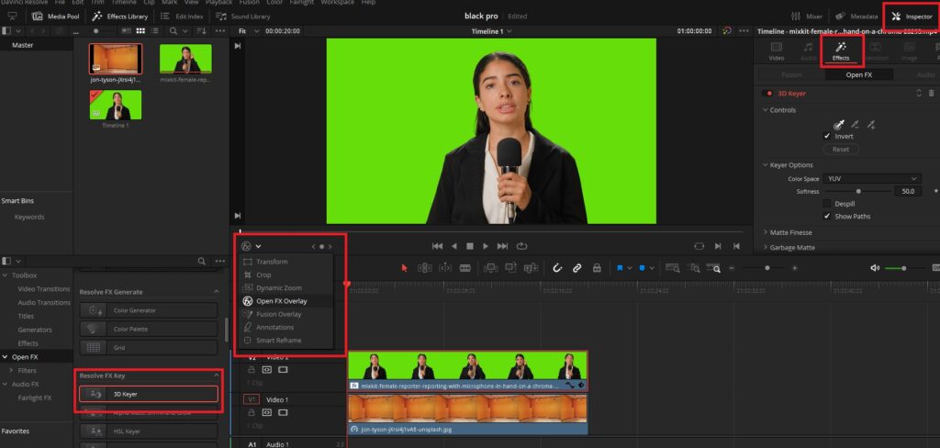The width and height of the screenshot is (940, 448).
Task: Open the Sound Library panel
Action: [x=242, y=17]
